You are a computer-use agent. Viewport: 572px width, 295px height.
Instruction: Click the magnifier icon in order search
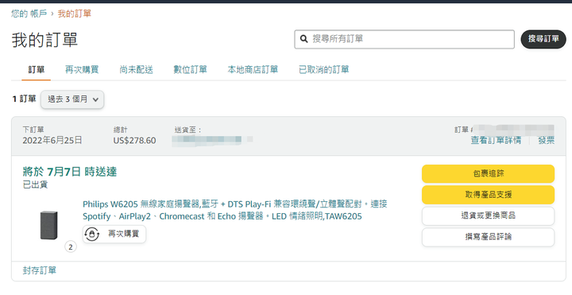pyautogui.click(x=303, y=39)
